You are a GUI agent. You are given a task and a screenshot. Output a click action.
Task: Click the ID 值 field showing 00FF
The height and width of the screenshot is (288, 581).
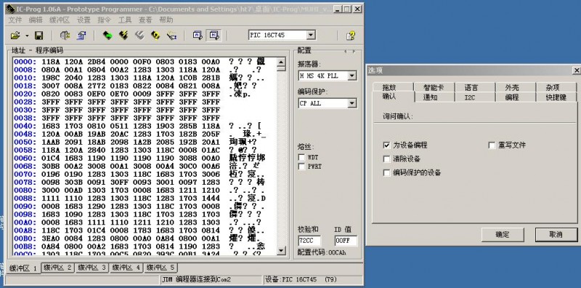346,241
